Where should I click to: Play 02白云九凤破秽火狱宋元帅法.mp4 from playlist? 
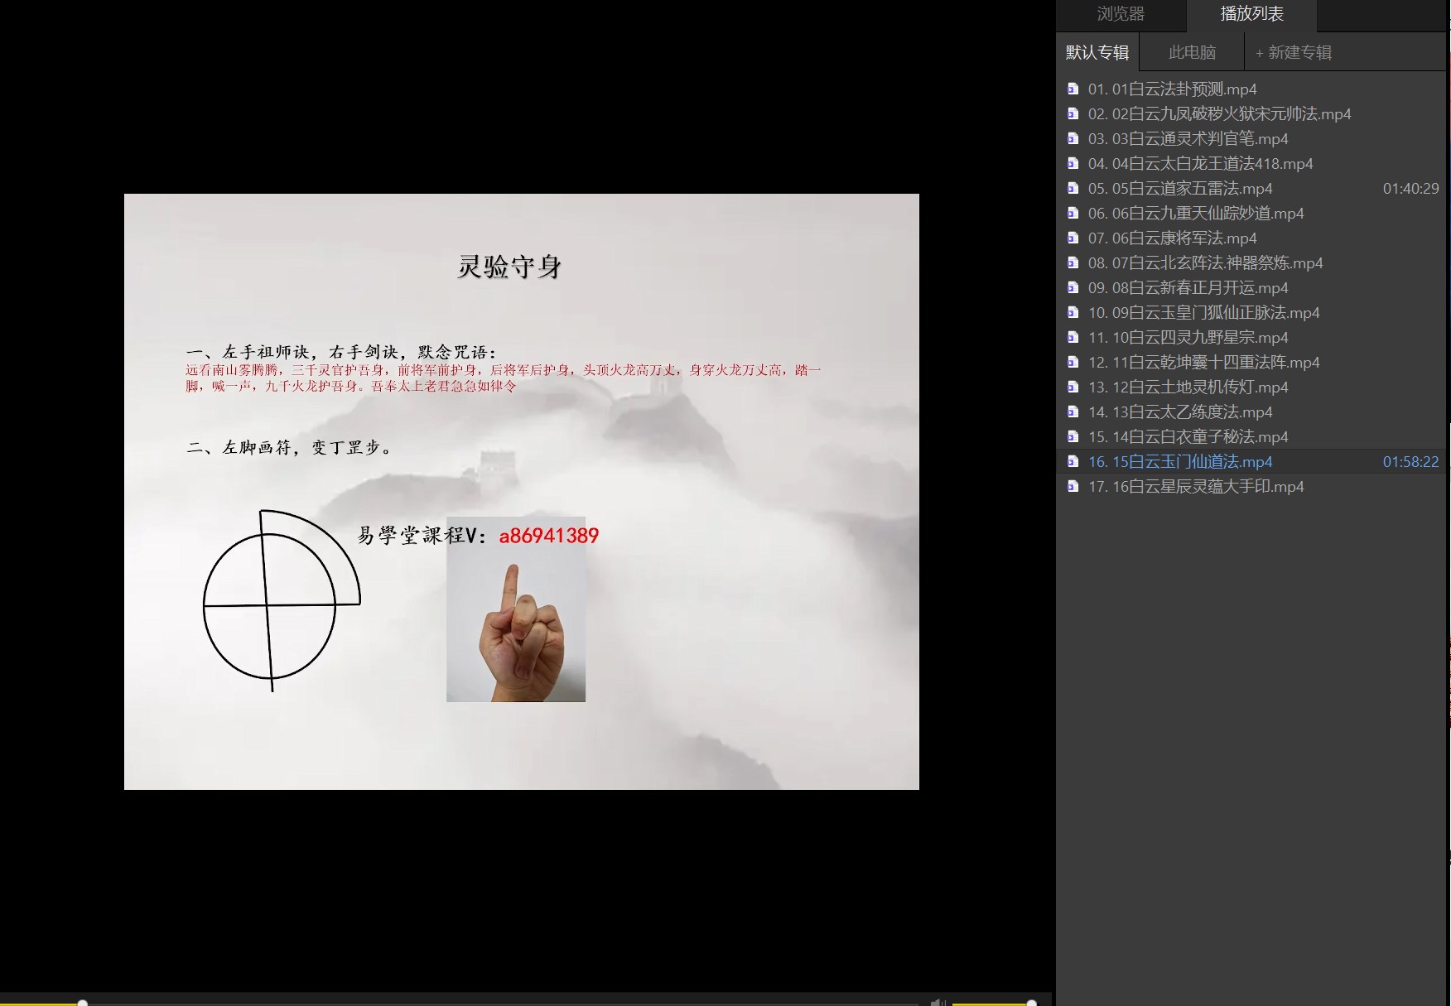(1219, 114)
